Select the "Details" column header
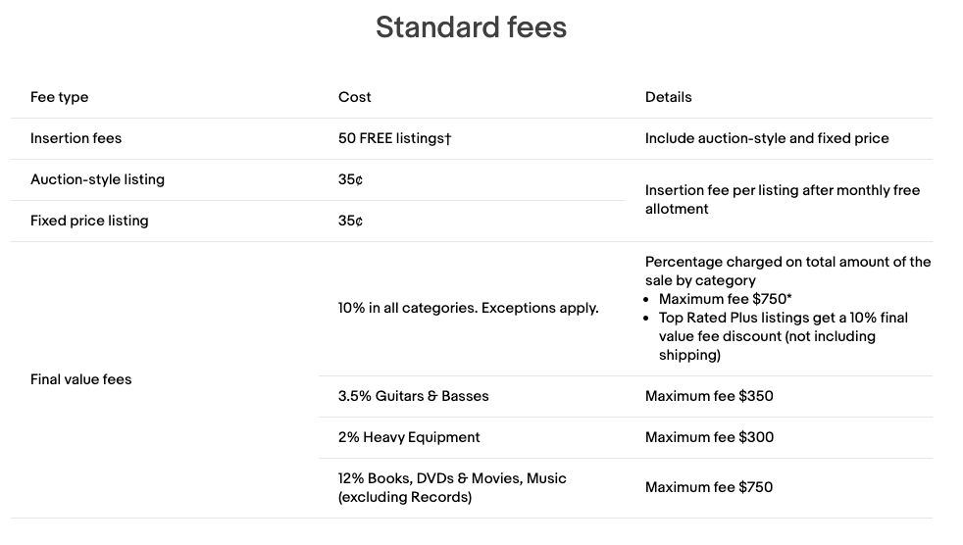Viewport: 963px width, 545px height. point(668,97)
